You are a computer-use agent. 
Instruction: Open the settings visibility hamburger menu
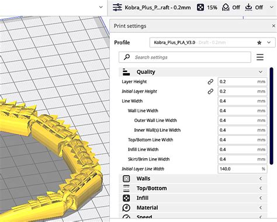[260, 57]
